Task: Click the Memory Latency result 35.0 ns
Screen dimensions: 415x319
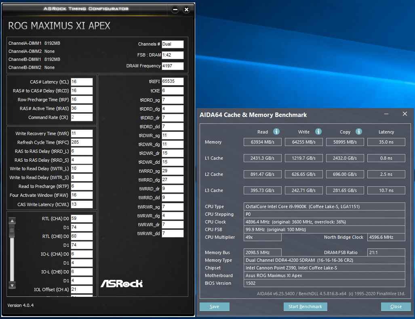Action: pos(386,142)
